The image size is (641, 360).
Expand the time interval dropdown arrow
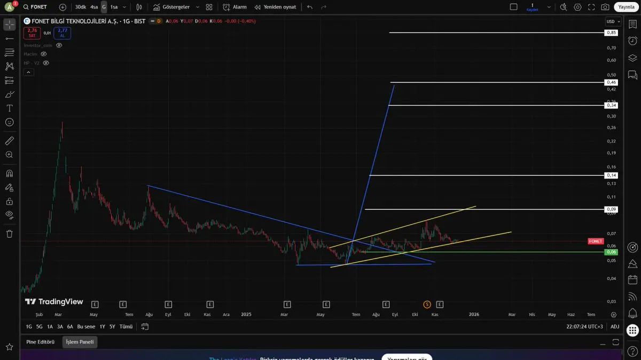pos(124,7)
